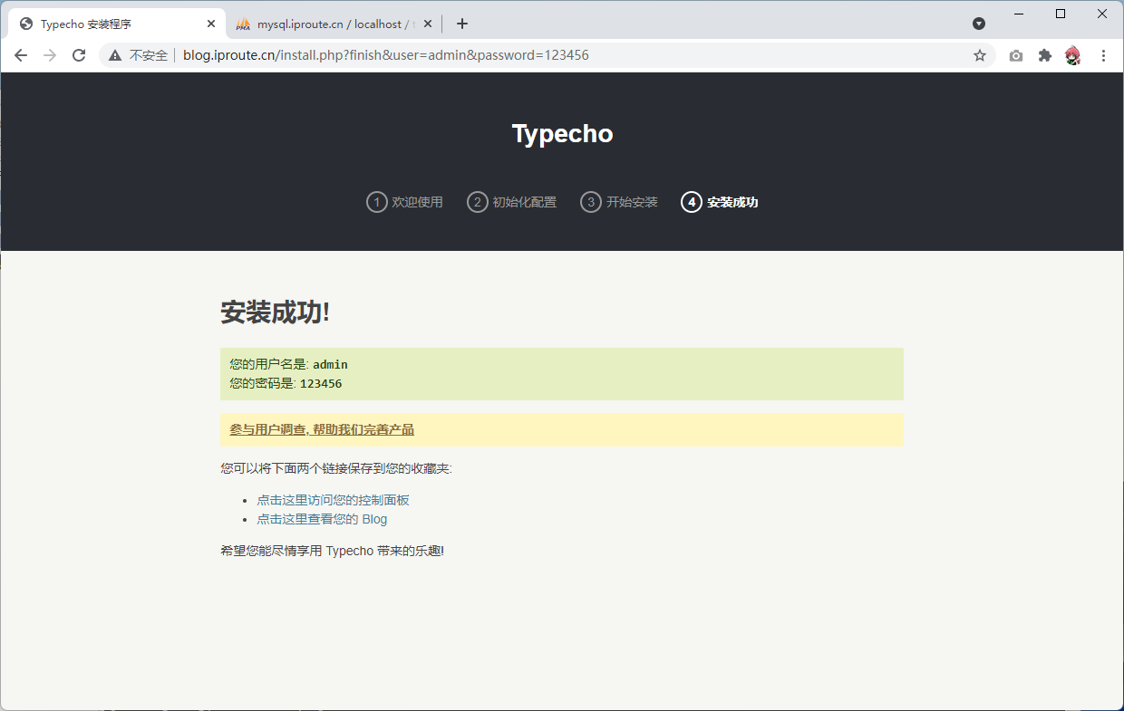The image size is (1124, 711).
Task: Click the not secure warning icon
Action: pos(115,55)
